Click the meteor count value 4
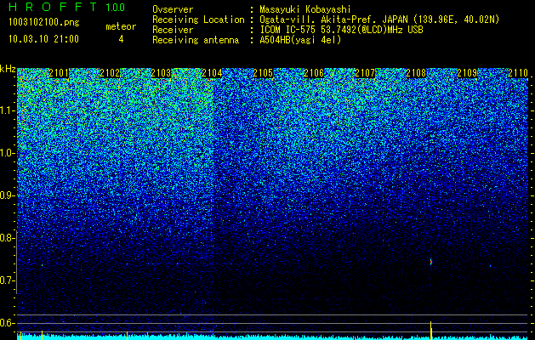Viewport: 535px width, 340px height. click(x=121, y=39)
